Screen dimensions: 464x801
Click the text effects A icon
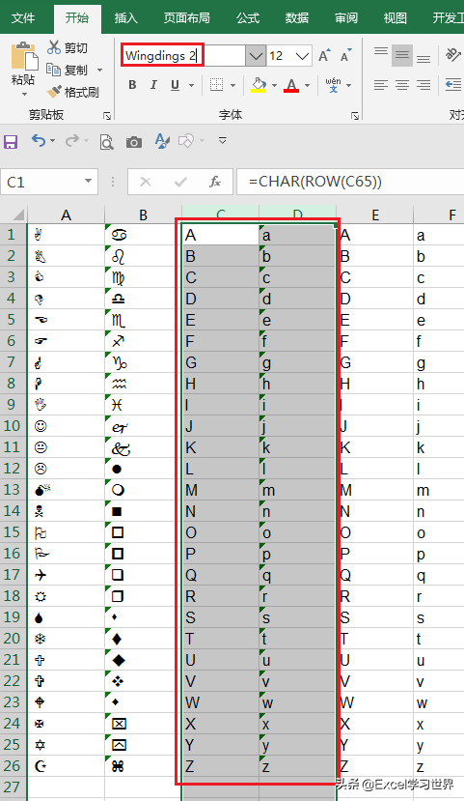click(x=162, y=141)
